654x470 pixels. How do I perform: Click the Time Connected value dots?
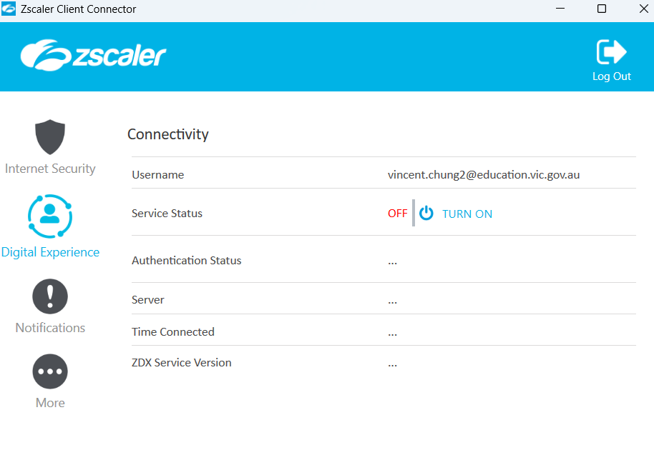(x=392, y=334)
